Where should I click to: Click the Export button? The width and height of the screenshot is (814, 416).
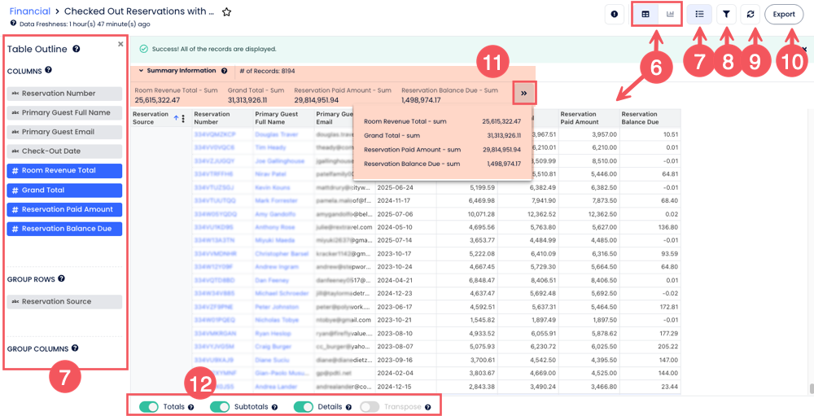point(784,14)
